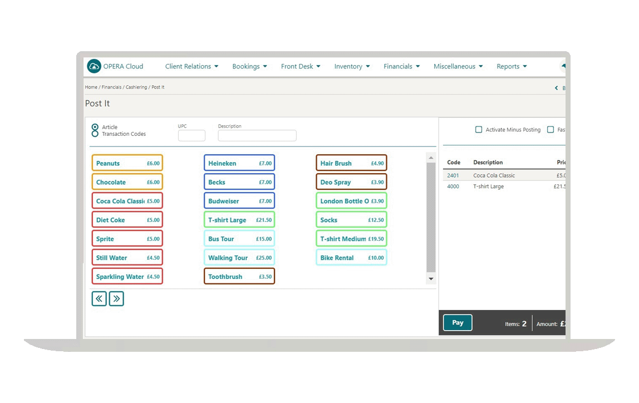
Task: Go to Cashiering breadcrumb link
Action: pos(136,87)
